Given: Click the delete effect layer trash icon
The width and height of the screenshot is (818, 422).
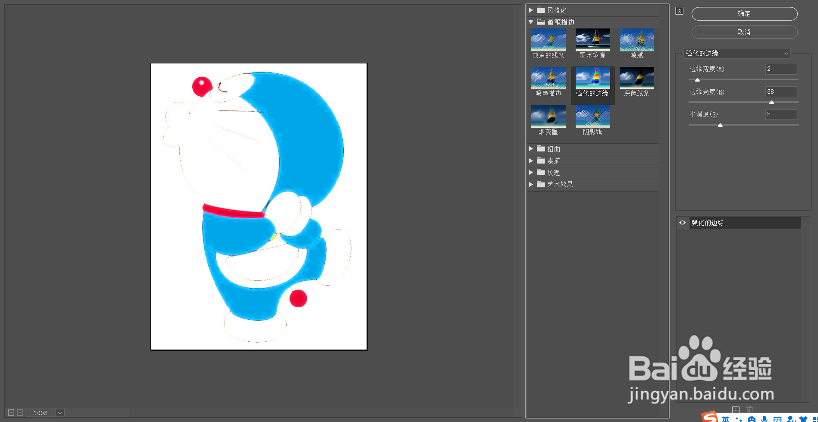Looking at the screenshot, I should click(x=750, y=410).
